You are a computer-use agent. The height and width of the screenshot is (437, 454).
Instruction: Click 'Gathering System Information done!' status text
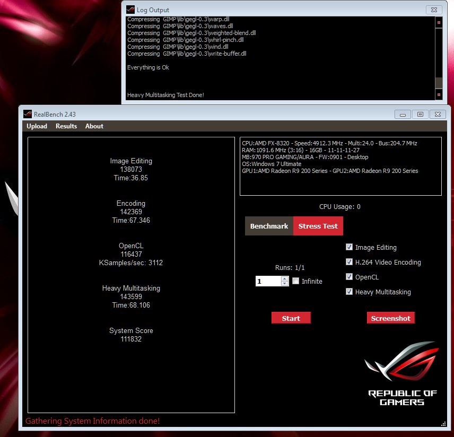pos(93,421)
